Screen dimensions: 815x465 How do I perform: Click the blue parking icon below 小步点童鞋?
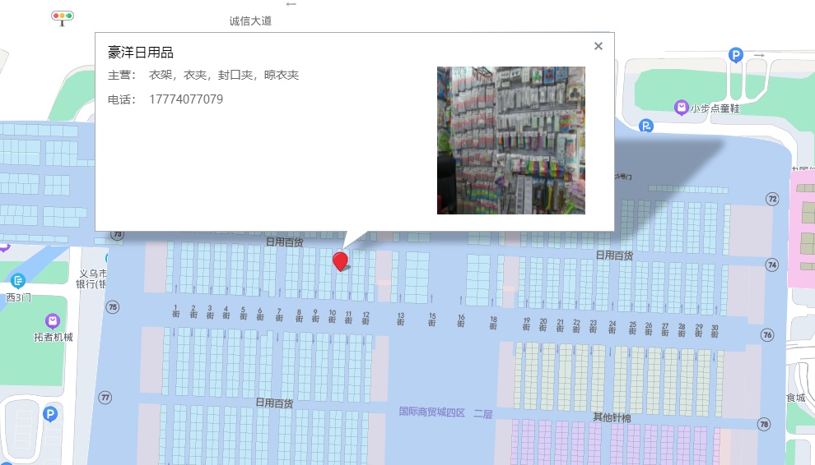[646, 126]
